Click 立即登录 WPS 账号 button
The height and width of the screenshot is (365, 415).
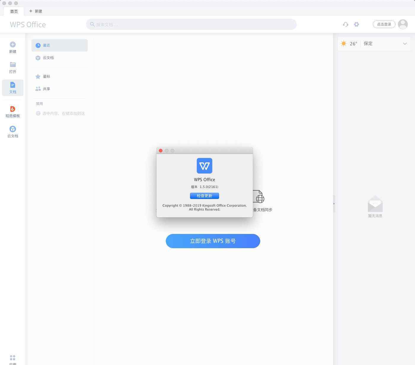[213, 241]
